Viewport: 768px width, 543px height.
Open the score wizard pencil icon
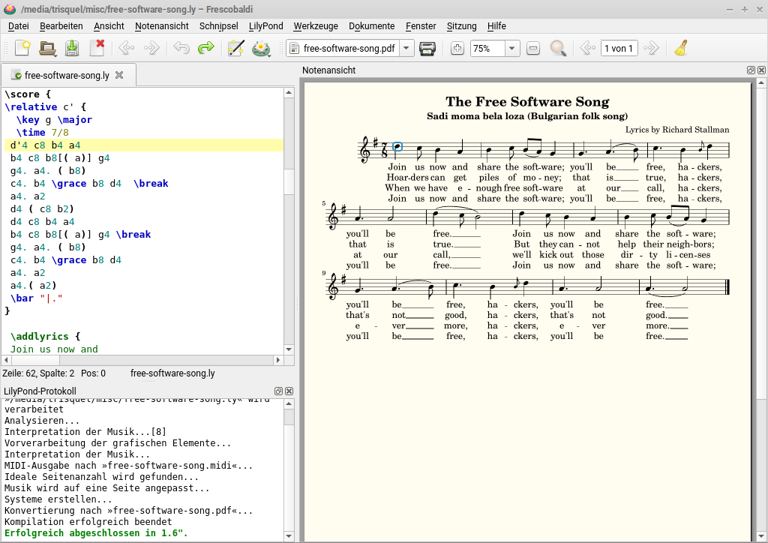pos(235,48)
